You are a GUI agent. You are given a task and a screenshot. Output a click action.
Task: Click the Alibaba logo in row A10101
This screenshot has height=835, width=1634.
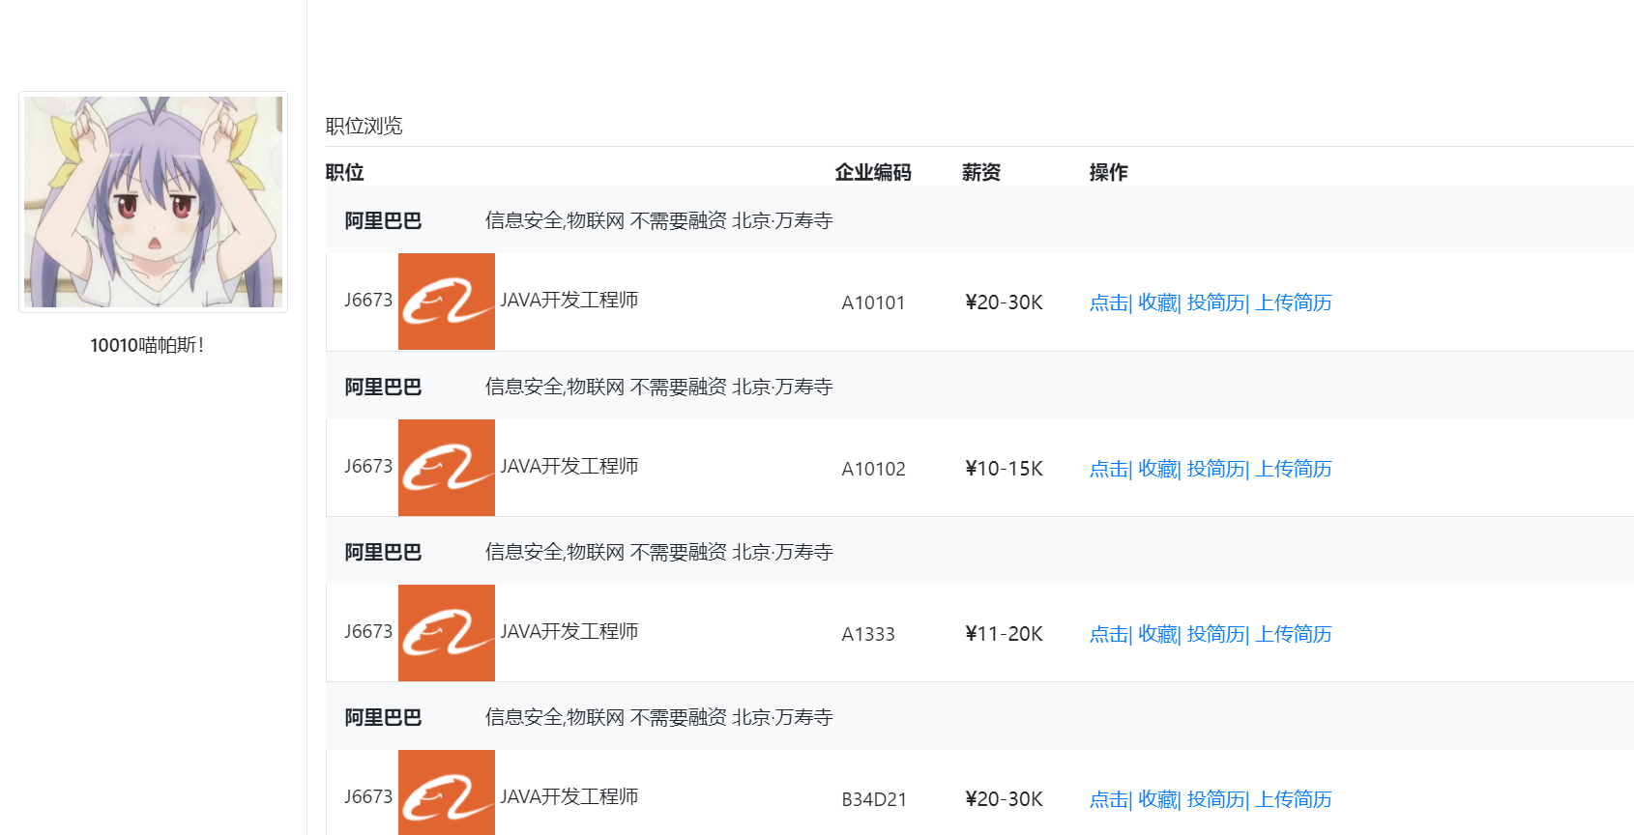(x=447, y=302)
